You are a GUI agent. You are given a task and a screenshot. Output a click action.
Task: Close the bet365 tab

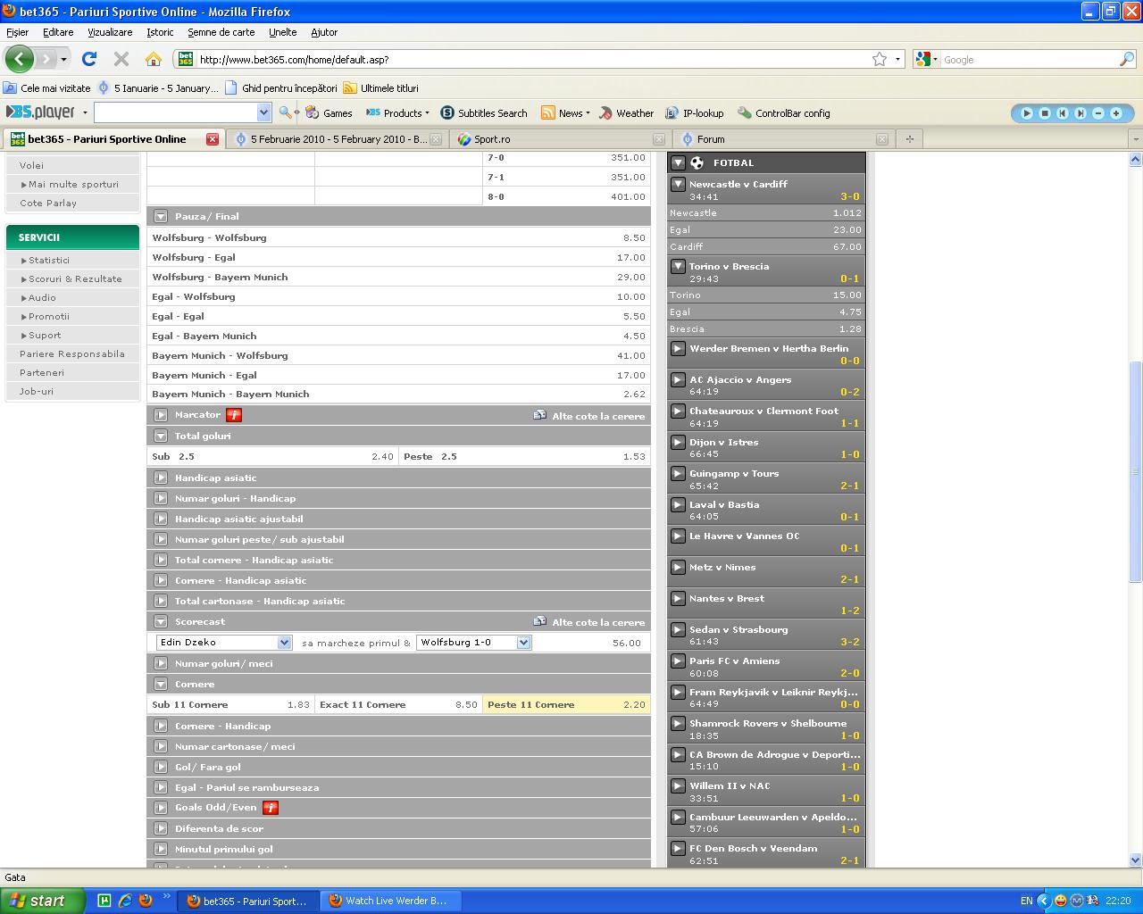tap(213, 139)
